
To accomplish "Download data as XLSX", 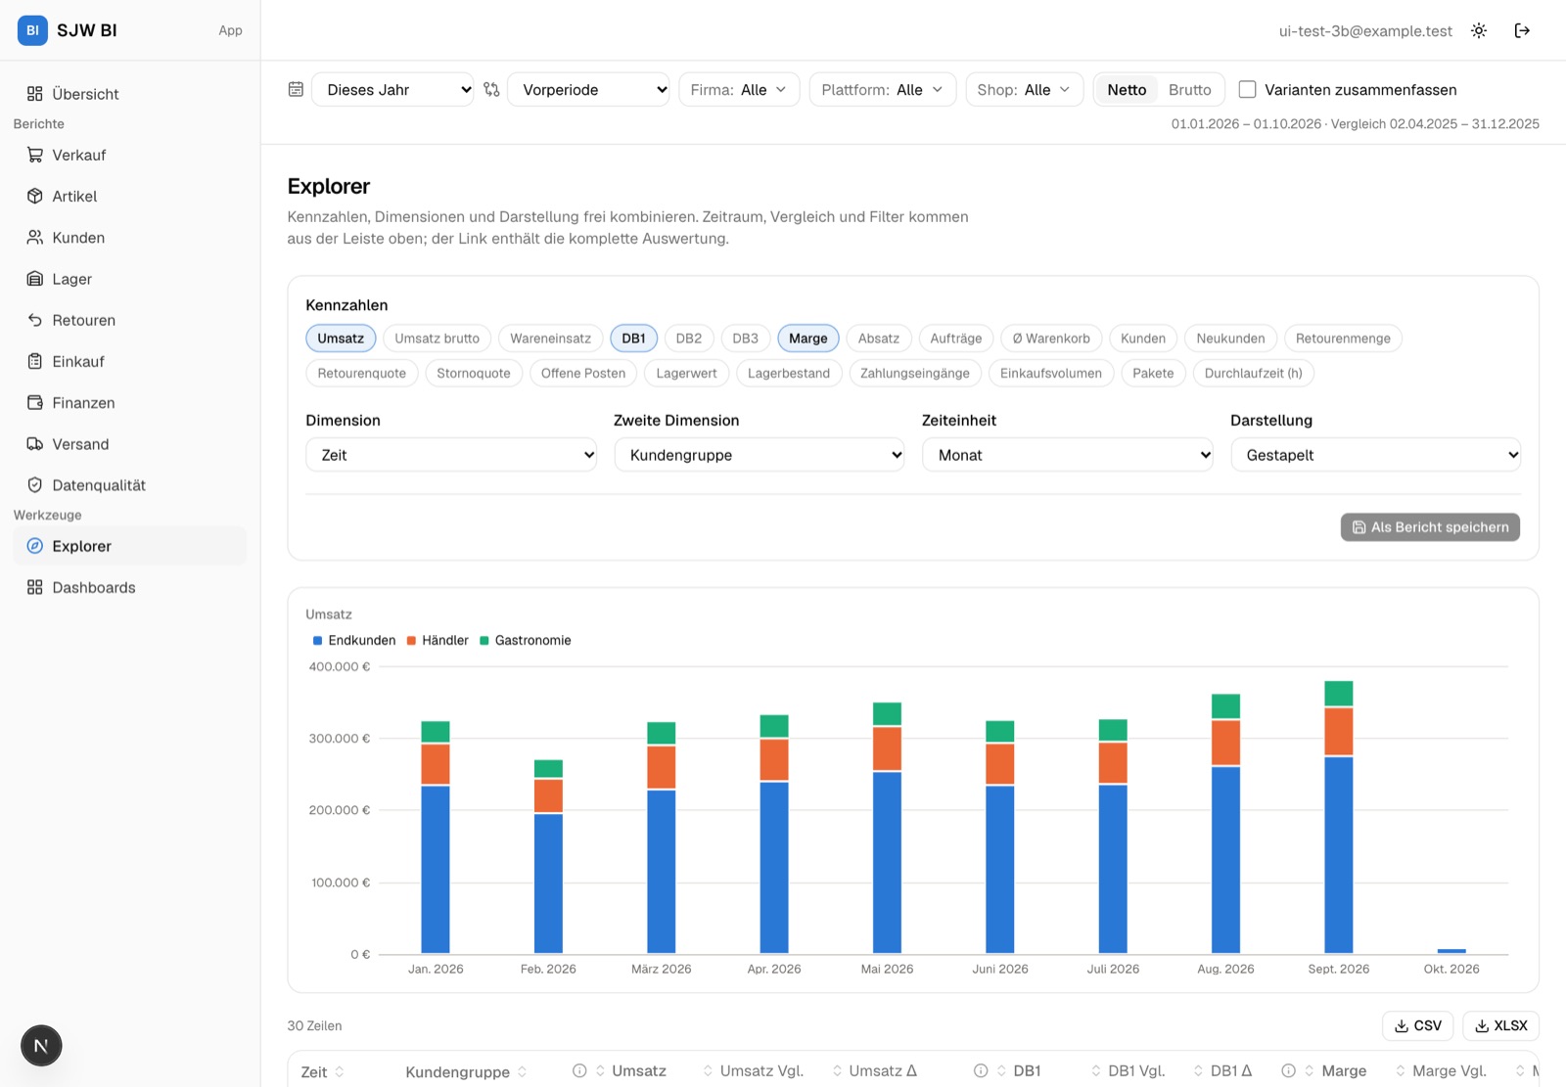I will click(x=1500, y=1025).
